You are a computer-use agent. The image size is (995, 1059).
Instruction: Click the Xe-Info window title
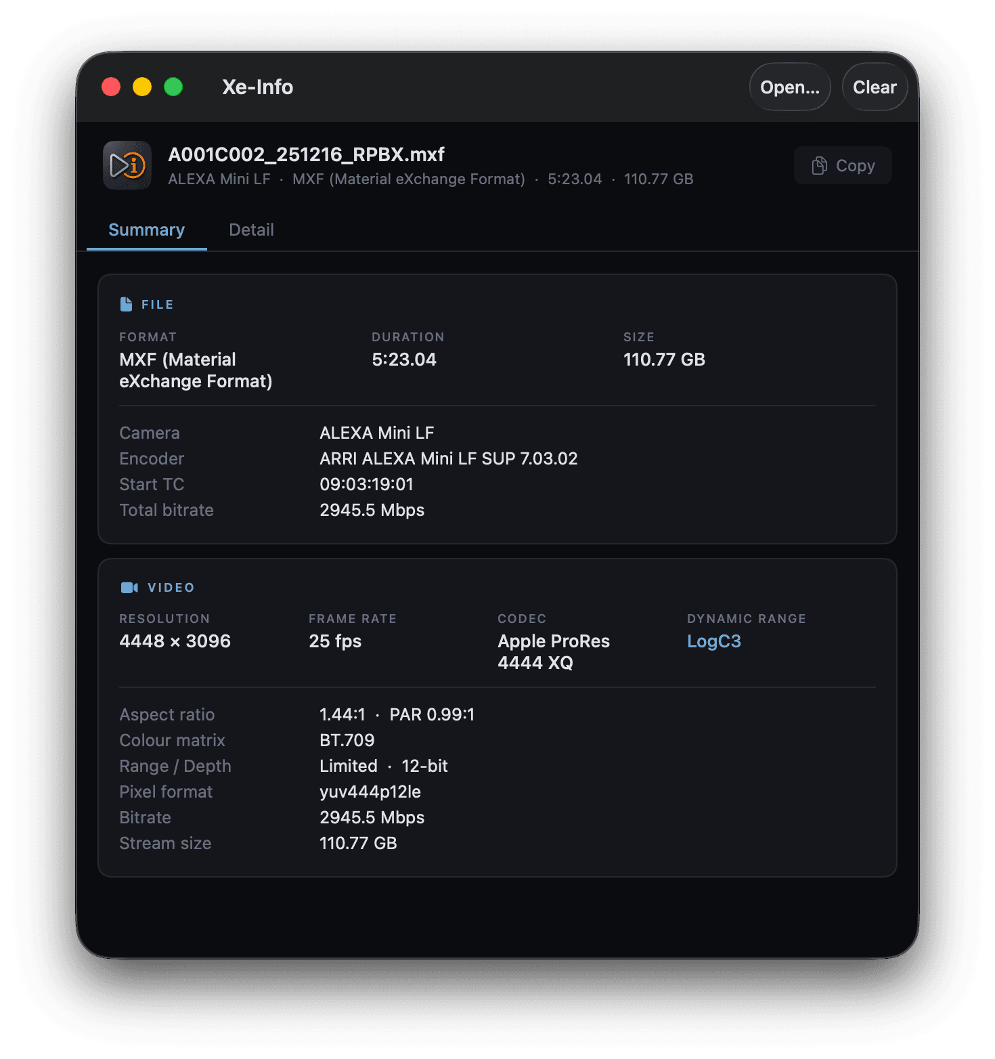[x=257, y=87]
